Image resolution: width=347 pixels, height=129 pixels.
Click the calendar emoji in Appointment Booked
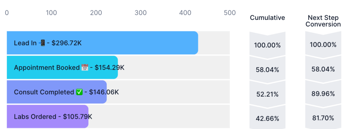point(85,67)
